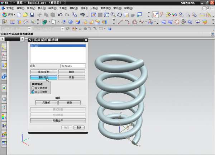Click the Fit view icon in toolbar
The width and height of the screenshot is (215, 155).
[x=94, y=15]
